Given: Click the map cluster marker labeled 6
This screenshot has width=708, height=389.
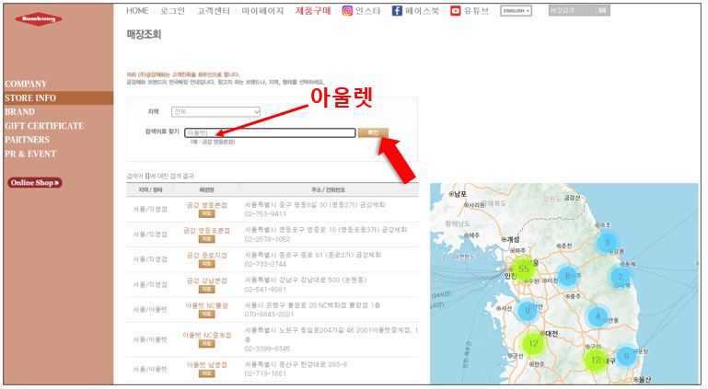Looking at the screenshot, I should point(626,356).
